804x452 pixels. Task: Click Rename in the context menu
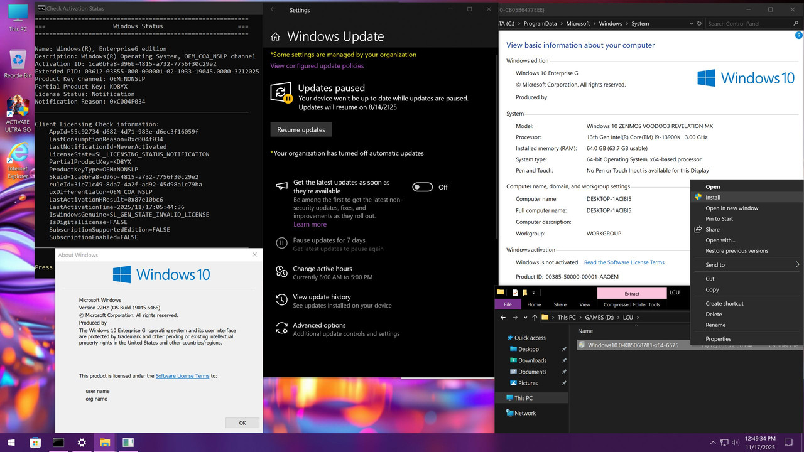click(747, 325)
